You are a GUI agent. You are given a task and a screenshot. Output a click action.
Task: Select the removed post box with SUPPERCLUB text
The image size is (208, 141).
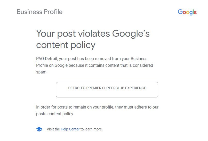(x=107, y=90)
